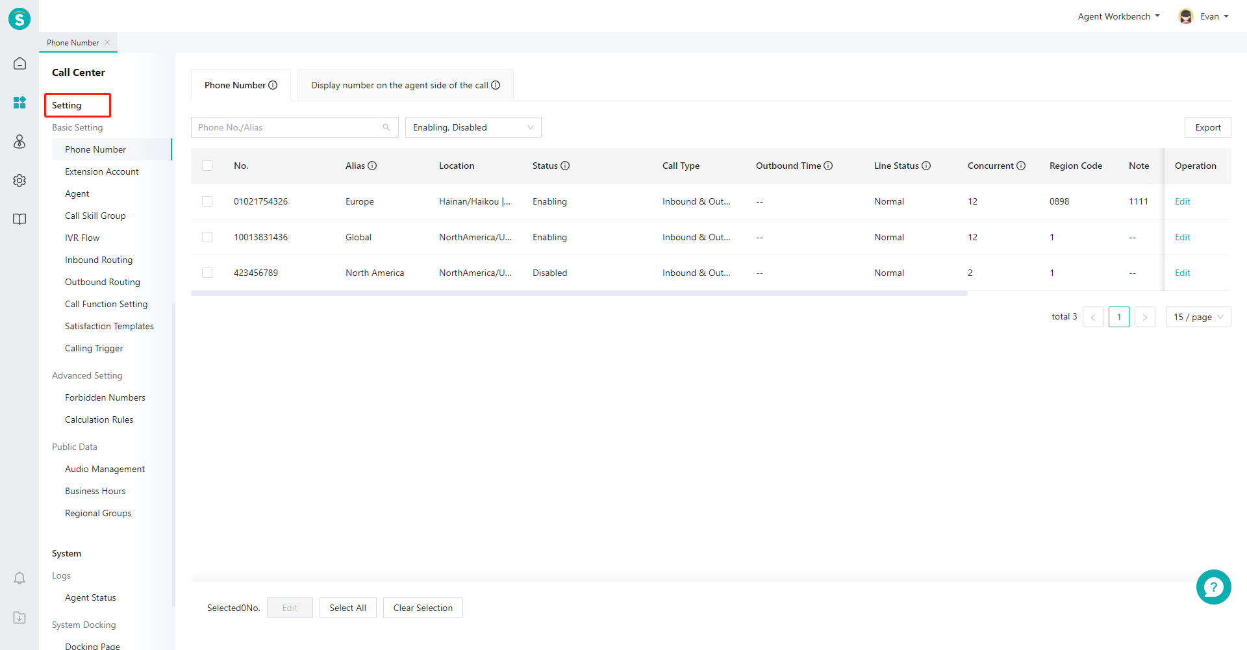This screenshot has width=1247, height=650.
Task: Click the info icon beside Phone Number tab
Action: pos(273,85)
